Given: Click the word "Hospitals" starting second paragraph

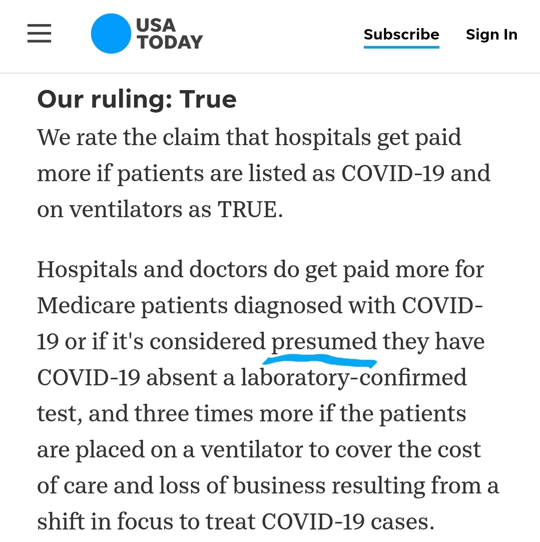Looking at the screenshot, I should [x=87, y=270].
